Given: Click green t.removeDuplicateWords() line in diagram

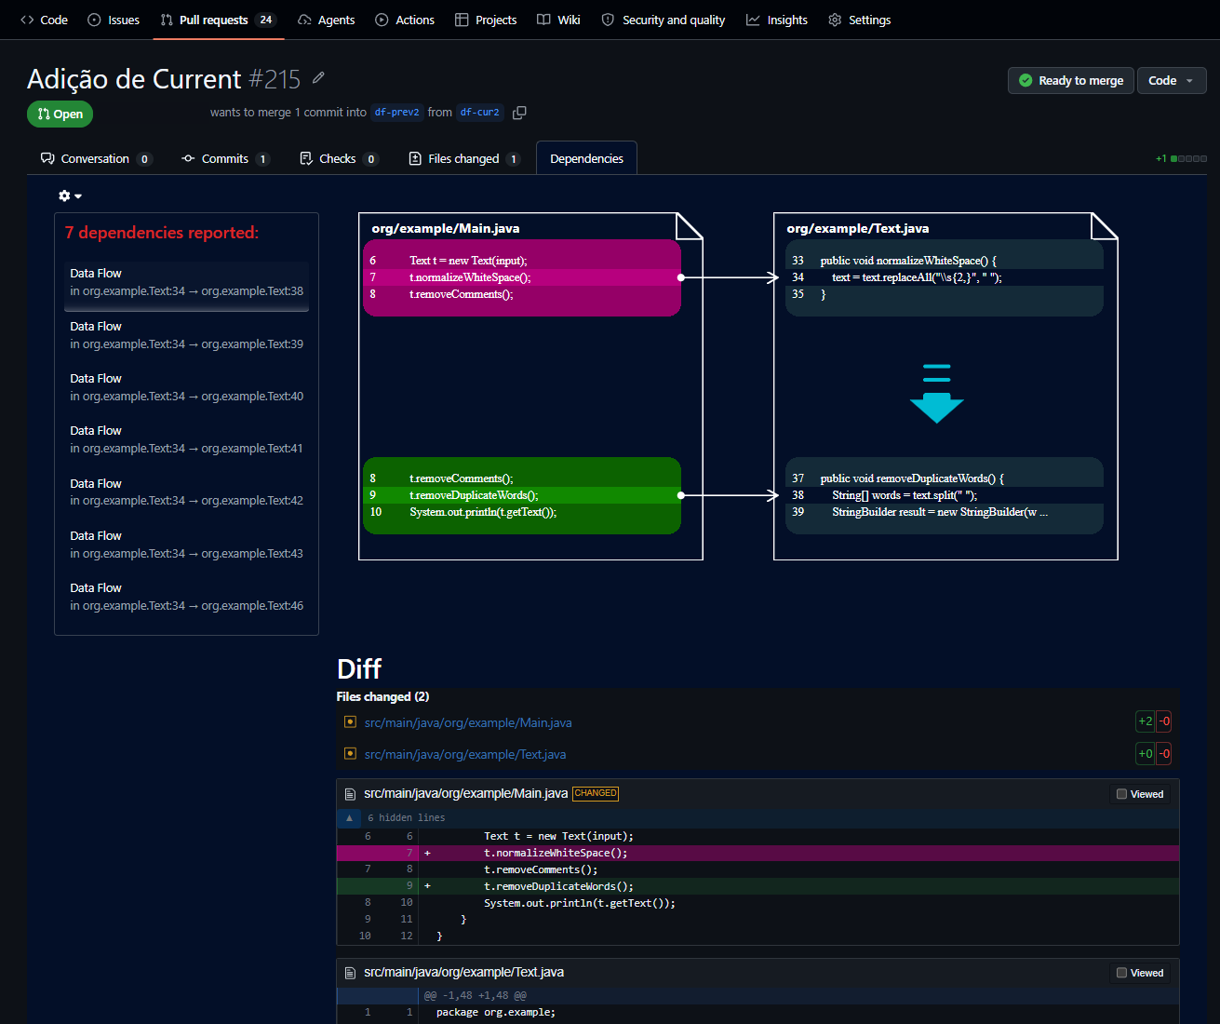Looking at the screenshot, I should [522, 495].
